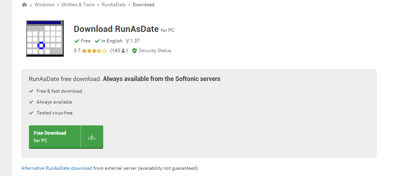Click the user icon next to 145
The image size is (407, 176).
pos(123,51)
